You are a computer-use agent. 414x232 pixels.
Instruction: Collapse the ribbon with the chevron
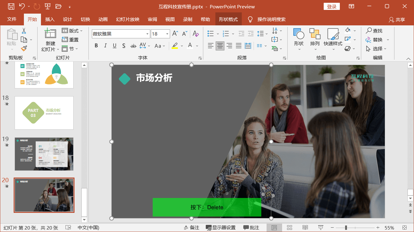[408, 59]
